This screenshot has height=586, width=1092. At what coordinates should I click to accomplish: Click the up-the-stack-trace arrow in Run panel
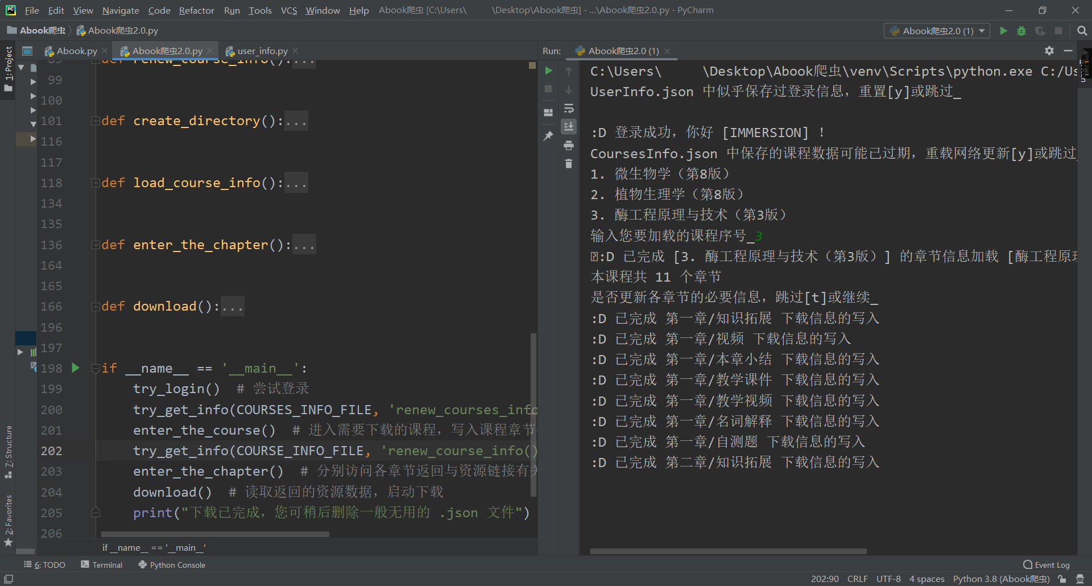[x=568, y=71]
